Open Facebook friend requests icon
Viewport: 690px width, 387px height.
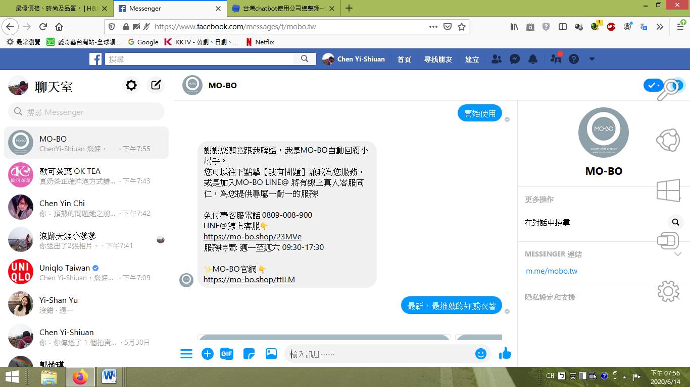pos(497,59)
